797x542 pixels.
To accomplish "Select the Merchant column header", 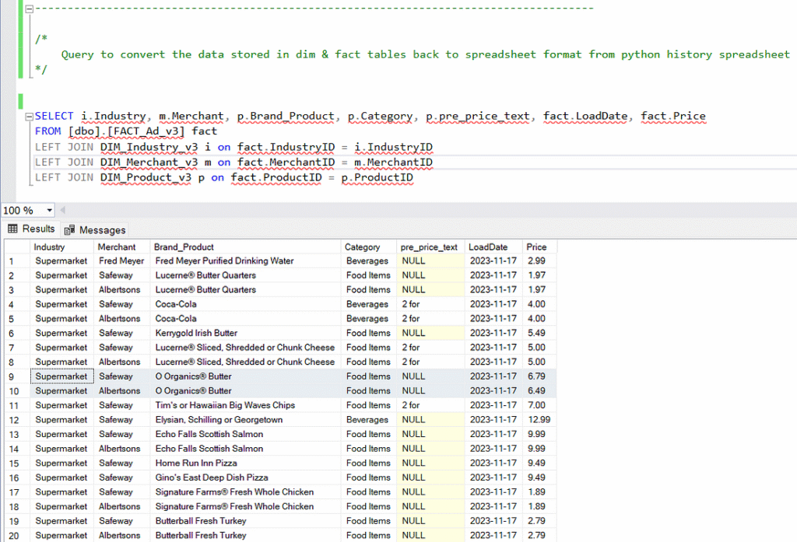I will [121, 247].
